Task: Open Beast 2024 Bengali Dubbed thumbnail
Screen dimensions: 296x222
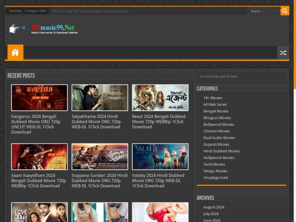Action: point(160,98)
